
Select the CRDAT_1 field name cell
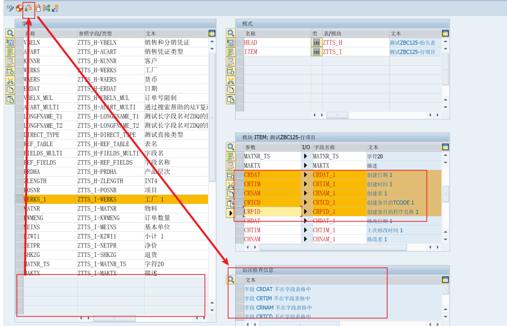[339, 175]
